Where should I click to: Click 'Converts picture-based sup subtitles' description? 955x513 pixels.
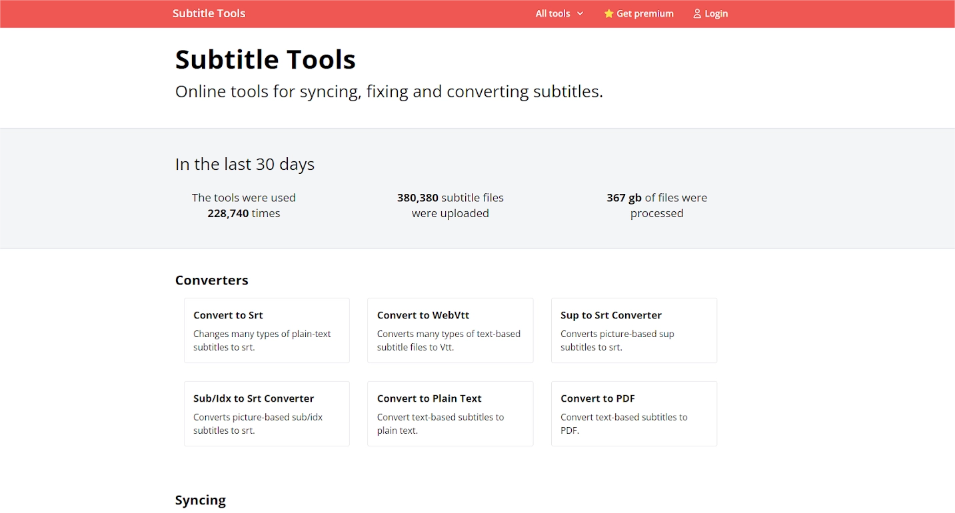[617, 340]
